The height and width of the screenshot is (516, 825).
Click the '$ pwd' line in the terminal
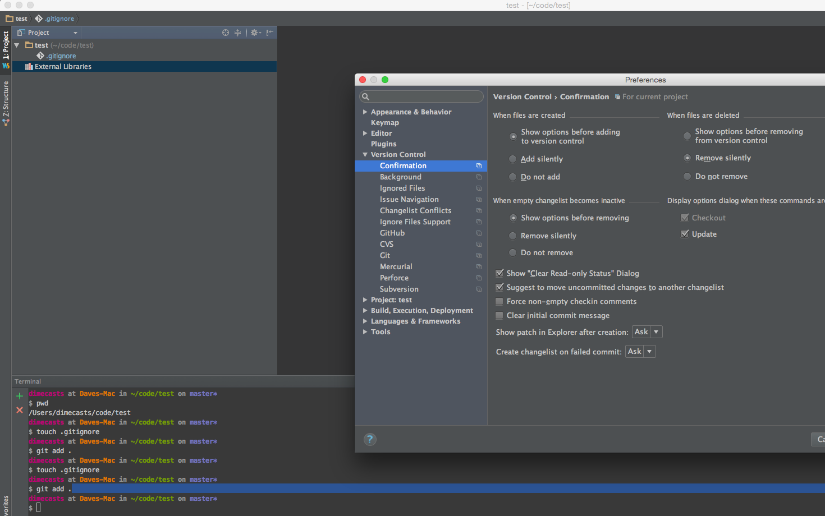pyautogui.click(x=39, y=403)
